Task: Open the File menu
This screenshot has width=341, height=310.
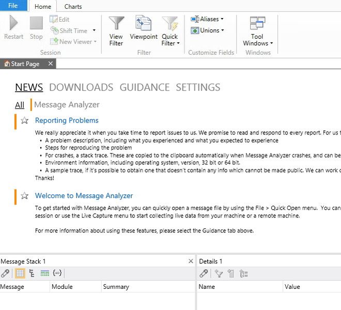Action: [x=13, y=6]
